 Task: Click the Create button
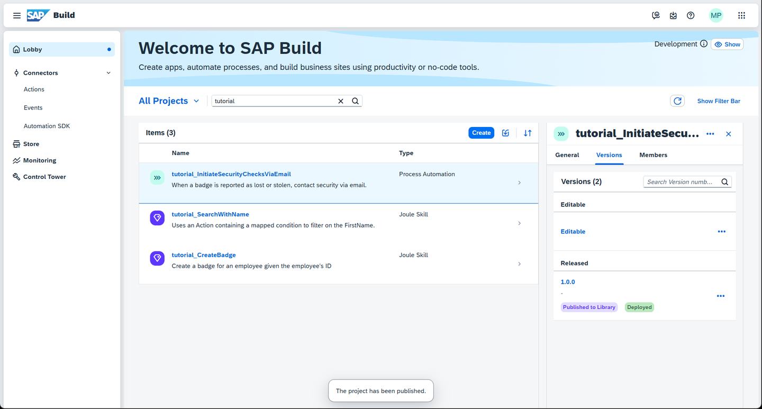click(481, 133)
